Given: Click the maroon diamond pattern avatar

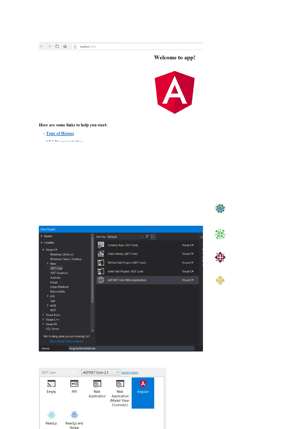Looking at the screenshot, I should coord(220,257).
